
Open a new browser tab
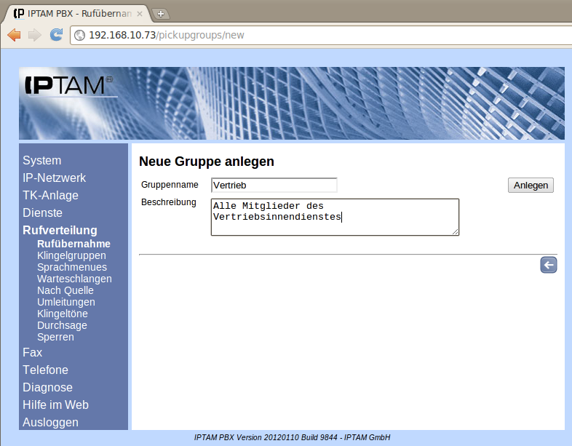[160, 14]
